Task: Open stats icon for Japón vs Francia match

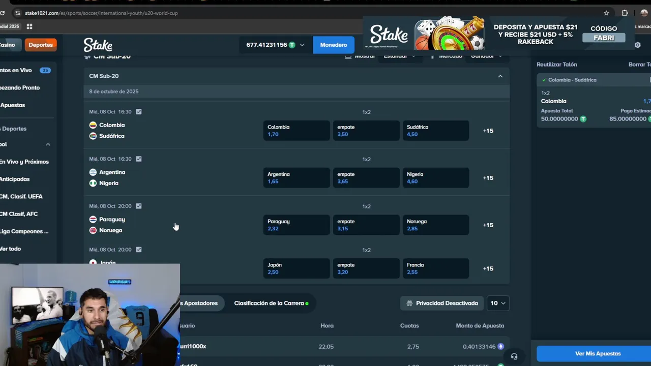Action: (x=138, y=250)
